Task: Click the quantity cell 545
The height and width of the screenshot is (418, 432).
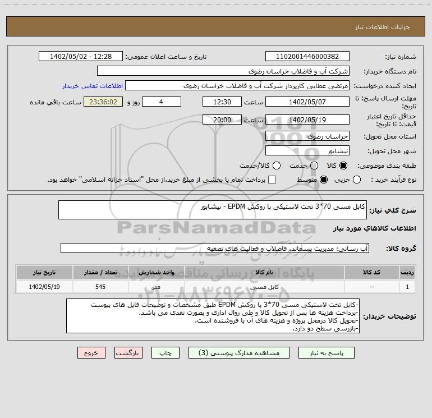Action: [100, 287]
